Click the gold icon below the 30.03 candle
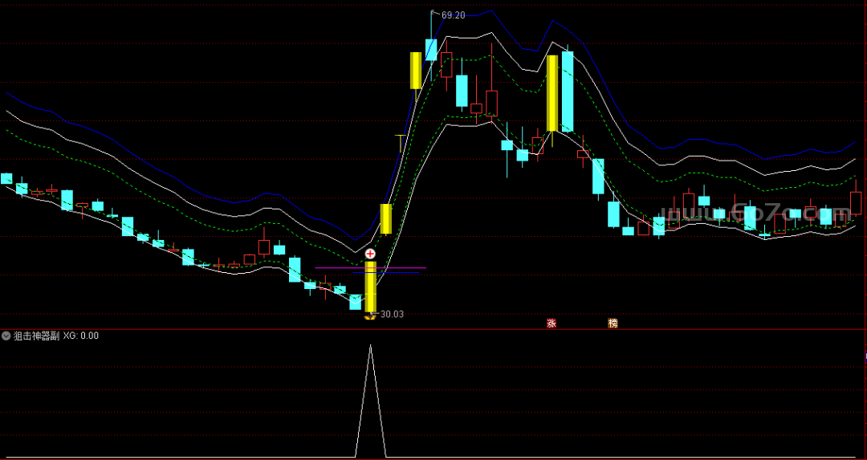 point(370,317)
